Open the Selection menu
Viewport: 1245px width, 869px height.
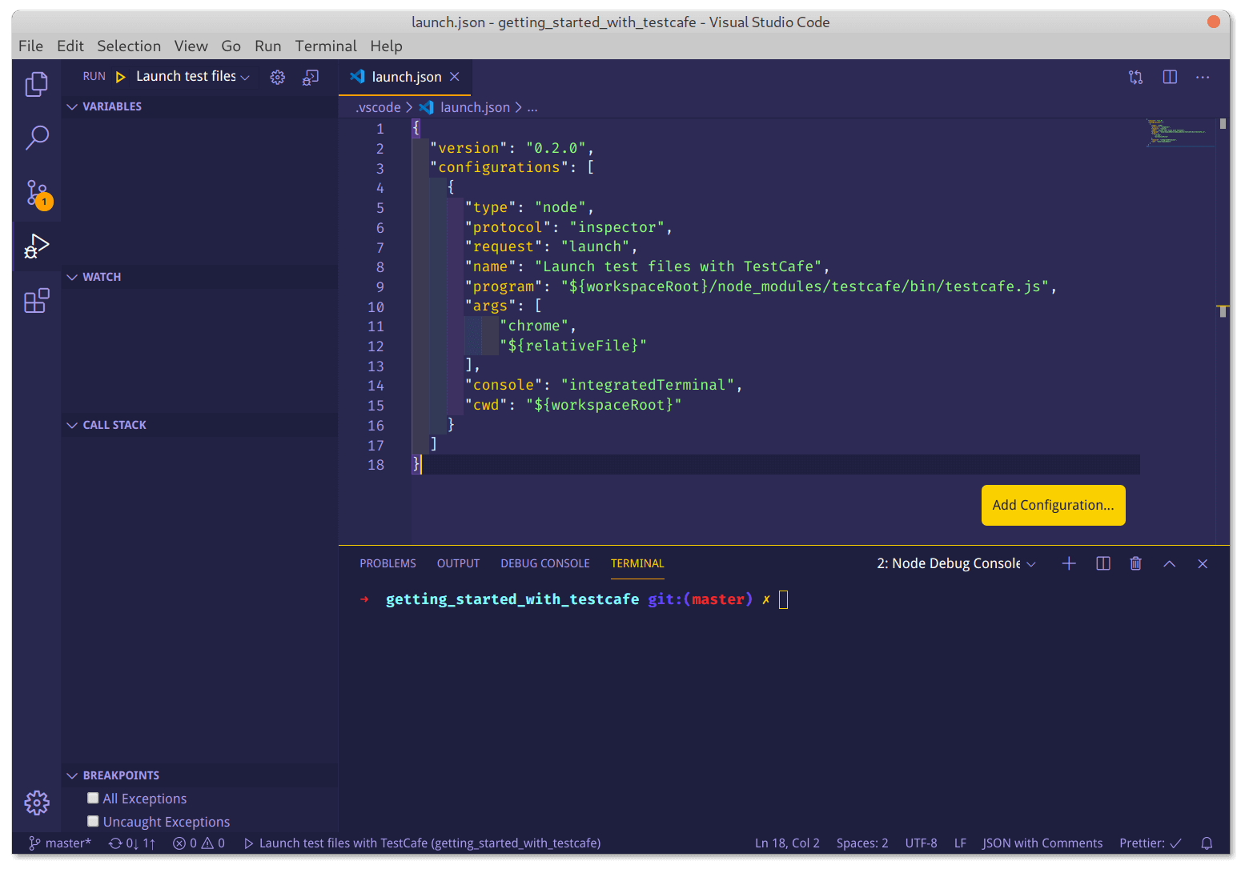129,46
